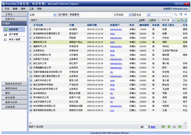The image size is (191, 135).
Task: Click the 报表 report printer icon
Action: (x=139, y=21)
